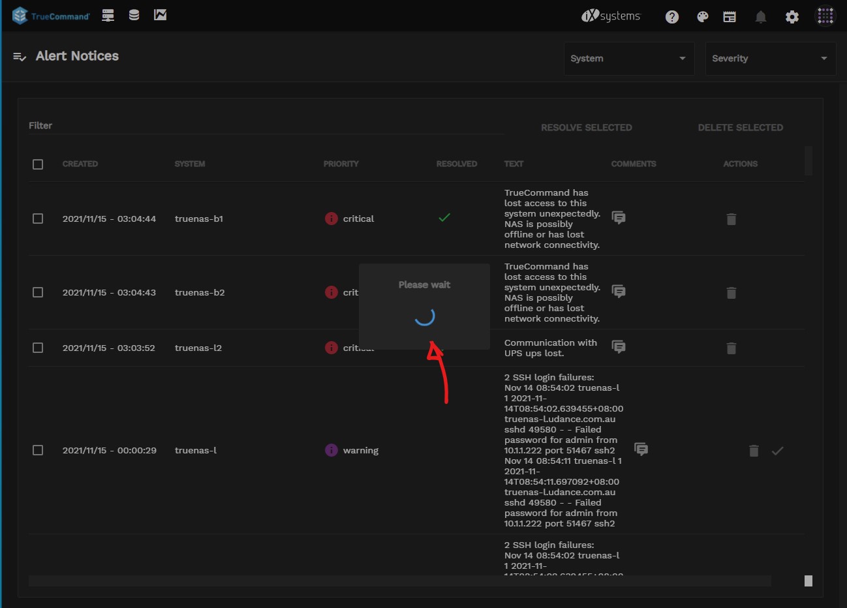Click date 2021/11/15 - 03:04:44
This screenshot has height=608, width=847.
[x=109, y=219]
